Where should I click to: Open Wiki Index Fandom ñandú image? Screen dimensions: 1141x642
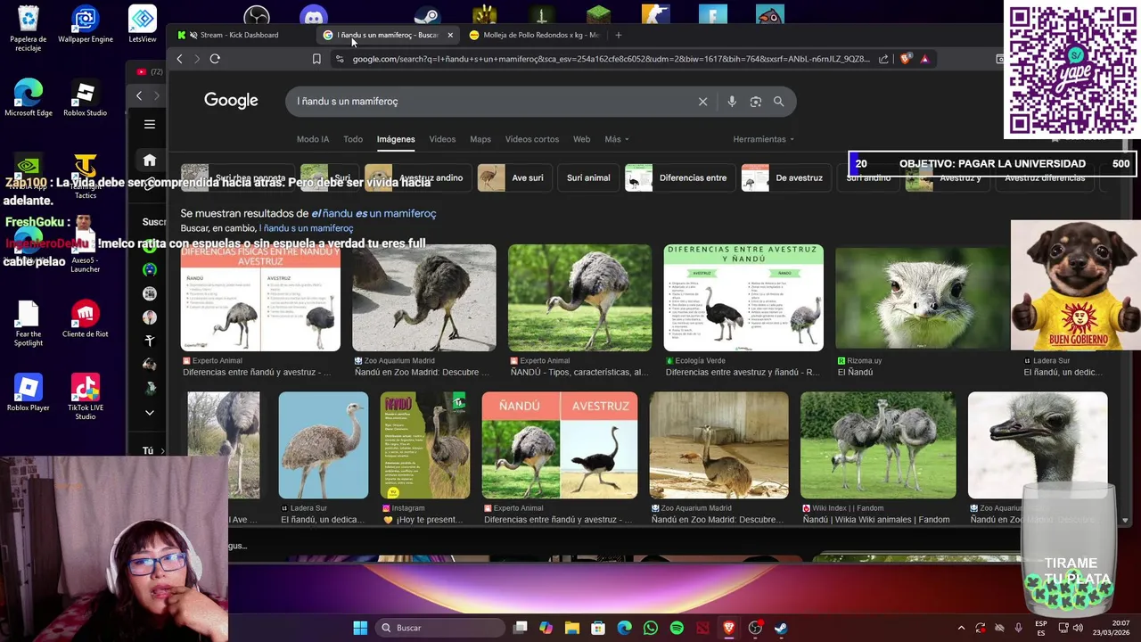(x=878, y=445)
